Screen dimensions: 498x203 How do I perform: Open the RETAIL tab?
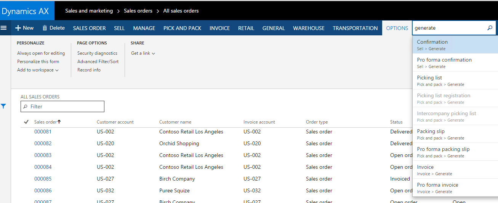click(x=246, y=28)
